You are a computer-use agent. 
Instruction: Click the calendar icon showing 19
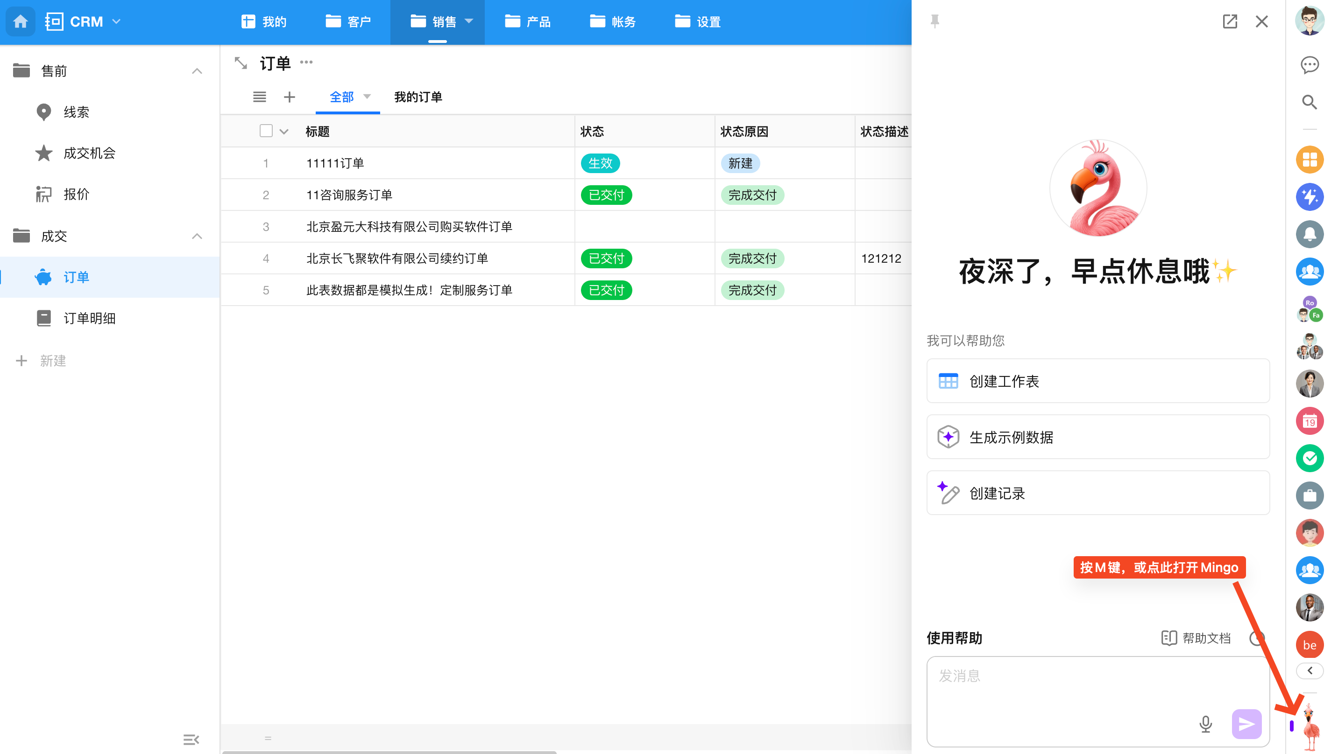click(x=1309, y=421)
